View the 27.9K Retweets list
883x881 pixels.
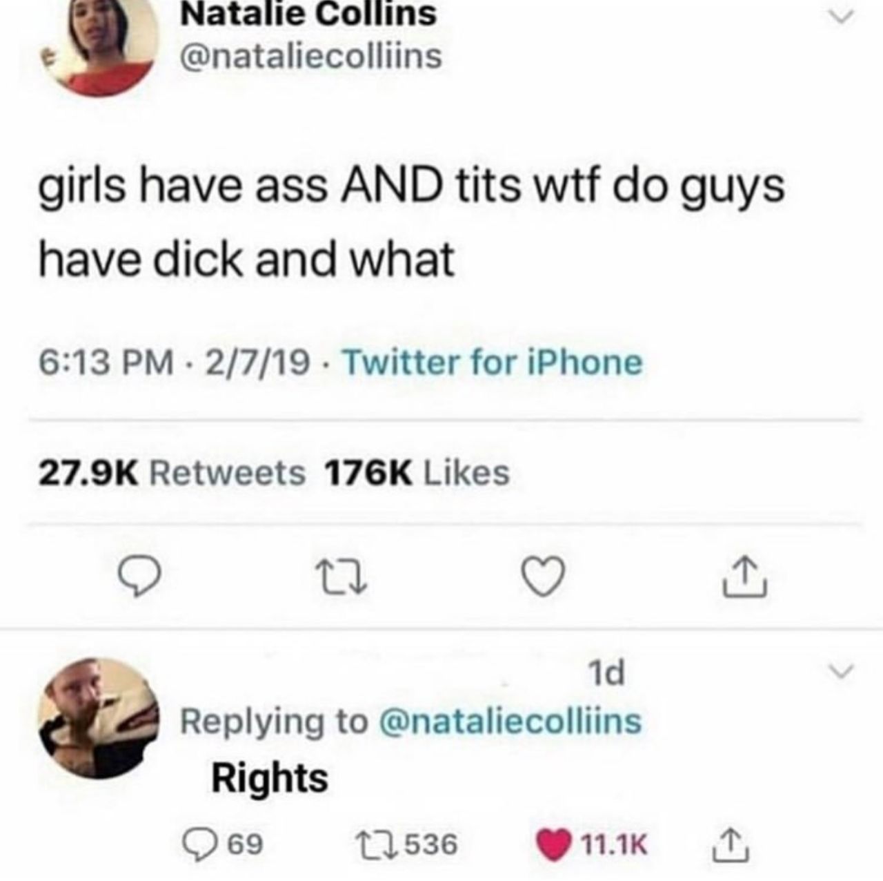click(x=171, y=474)
